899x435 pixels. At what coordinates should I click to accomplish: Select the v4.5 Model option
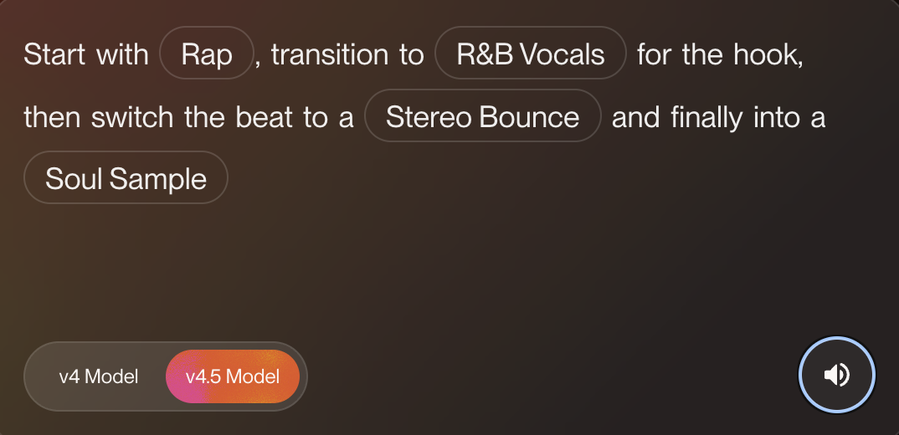point(233,376)
